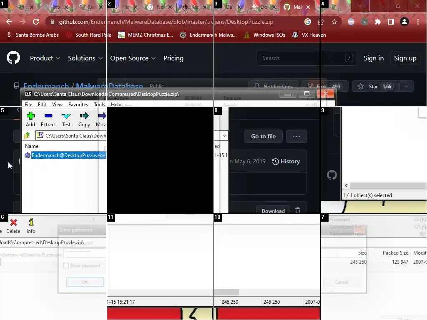Open the File menu in 7-Zip
Screen dimensions: 427x320
[28, 104]
